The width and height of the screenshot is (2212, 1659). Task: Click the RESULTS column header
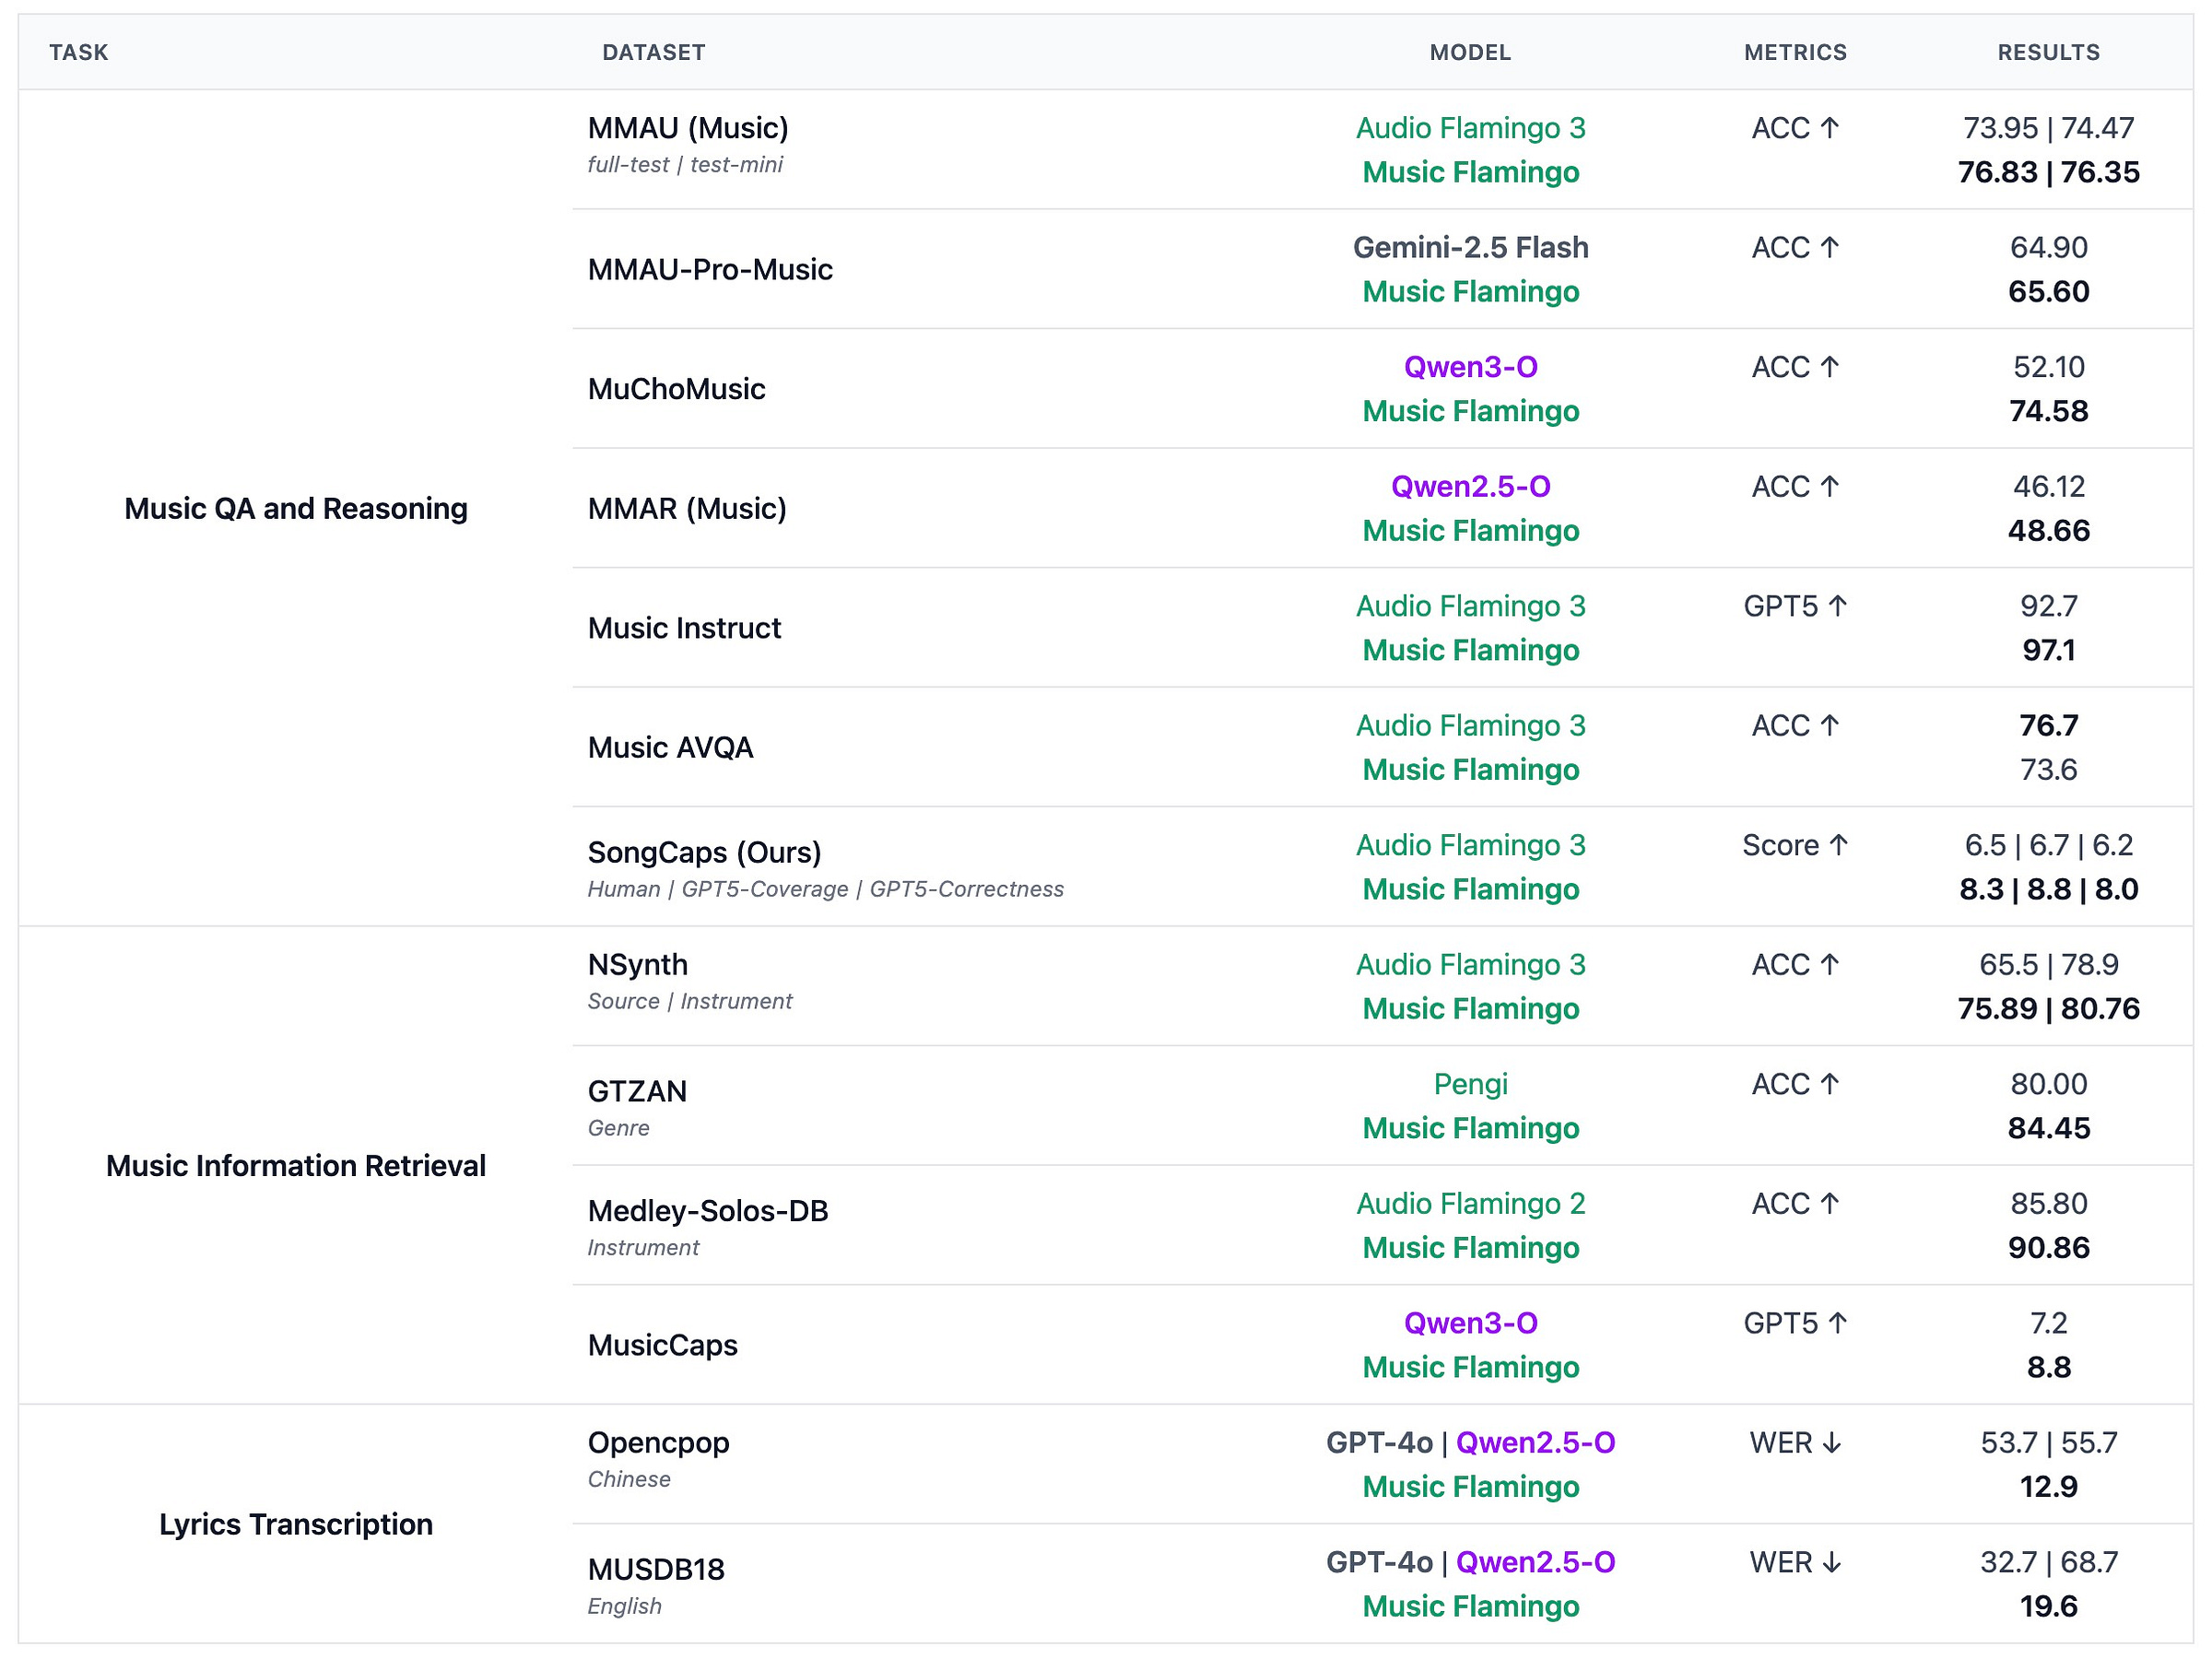pos(2047,52)
